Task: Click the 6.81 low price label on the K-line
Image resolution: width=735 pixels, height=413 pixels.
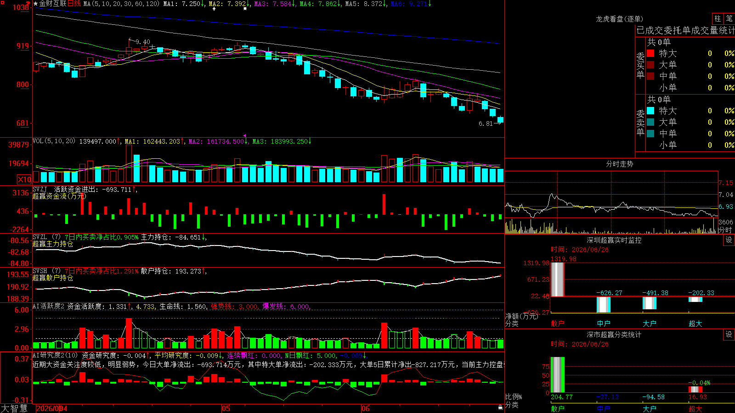Action: (x=486, y=123)
